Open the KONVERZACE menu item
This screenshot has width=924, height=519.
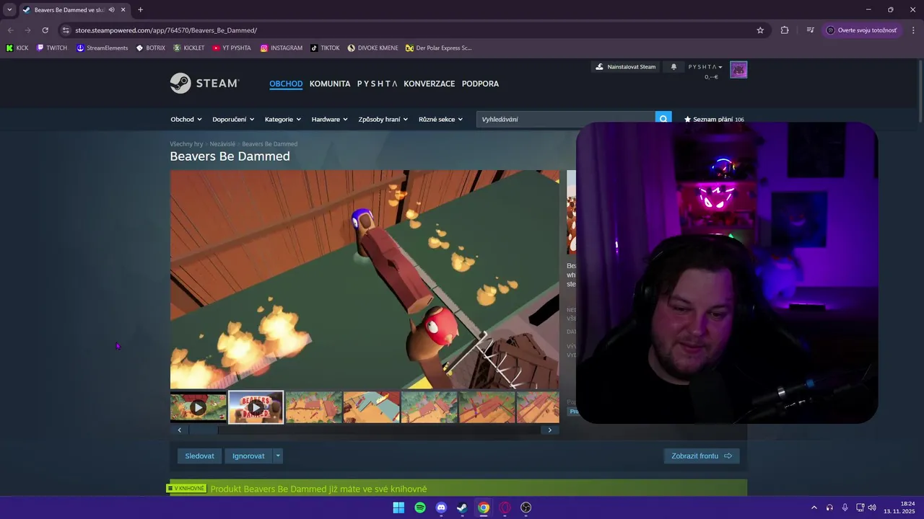pos(430,84)
